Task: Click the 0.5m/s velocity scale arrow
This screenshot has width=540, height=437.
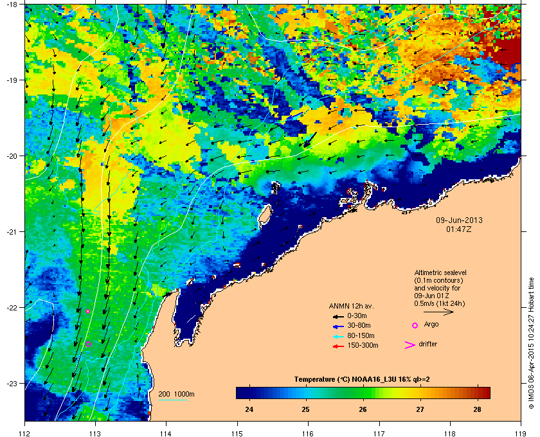Action: [438, 312]
